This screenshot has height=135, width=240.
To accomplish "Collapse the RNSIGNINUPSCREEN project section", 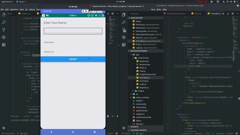I will click(145, 51).
